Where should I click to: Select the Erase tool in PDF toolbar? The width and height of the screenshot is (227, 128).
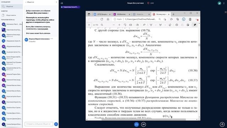click(170, 25)
